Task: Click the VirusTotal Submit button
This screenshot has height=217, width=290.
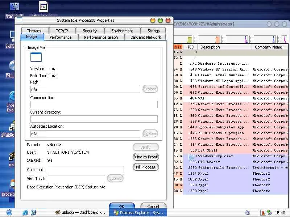Action: pos(115,178)
